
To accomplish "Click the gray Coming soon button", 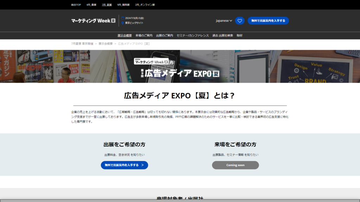I will pyautogui.click(x=235, y=165).
